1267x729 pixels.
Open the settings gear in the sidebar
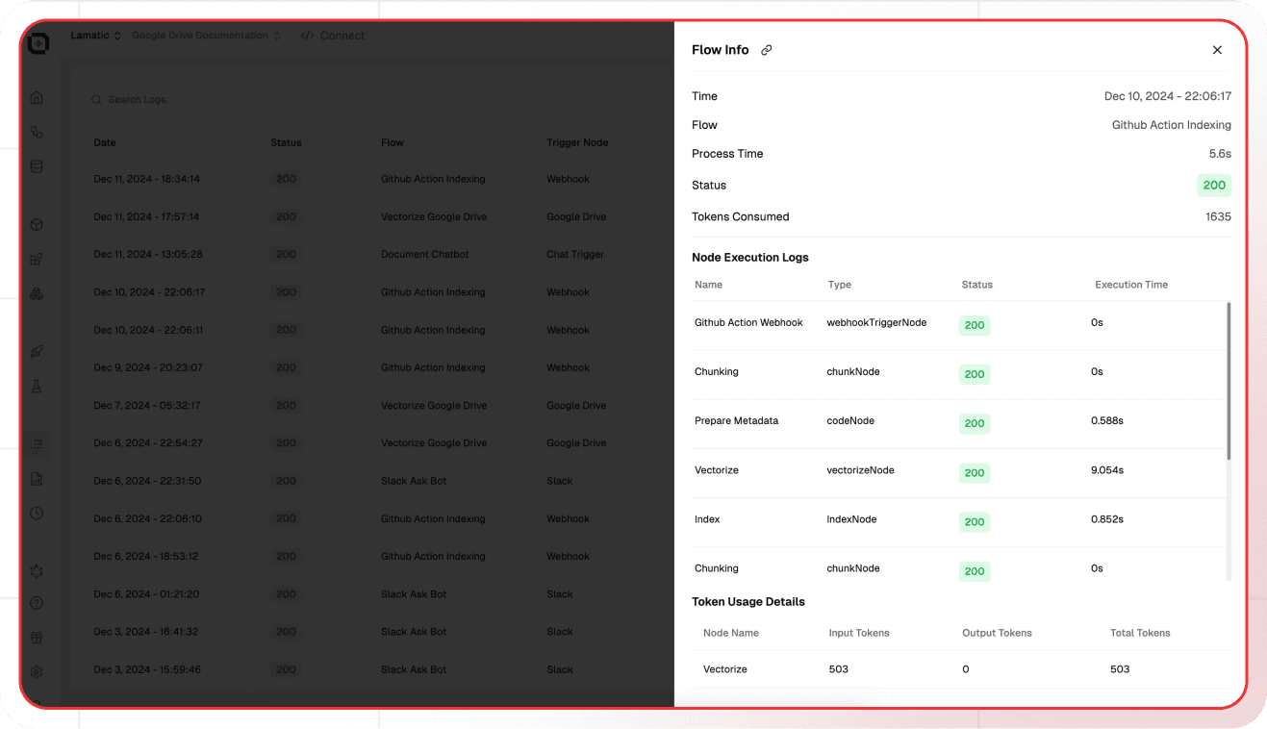[37, 671]
